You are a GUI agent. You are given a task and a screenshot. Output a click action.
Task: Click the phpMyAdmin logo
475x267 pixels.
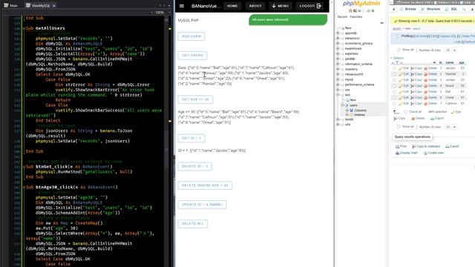361,4
